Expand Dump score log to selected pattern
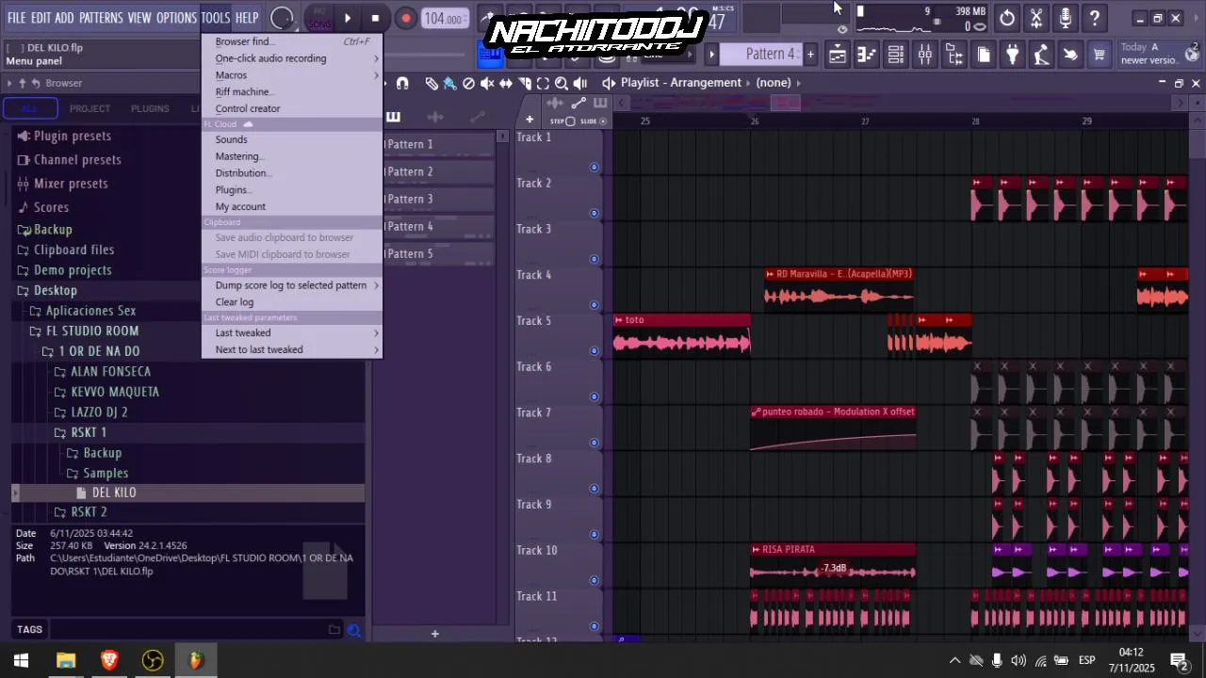This screenshot has width=1206, height=678. [292, 285]
